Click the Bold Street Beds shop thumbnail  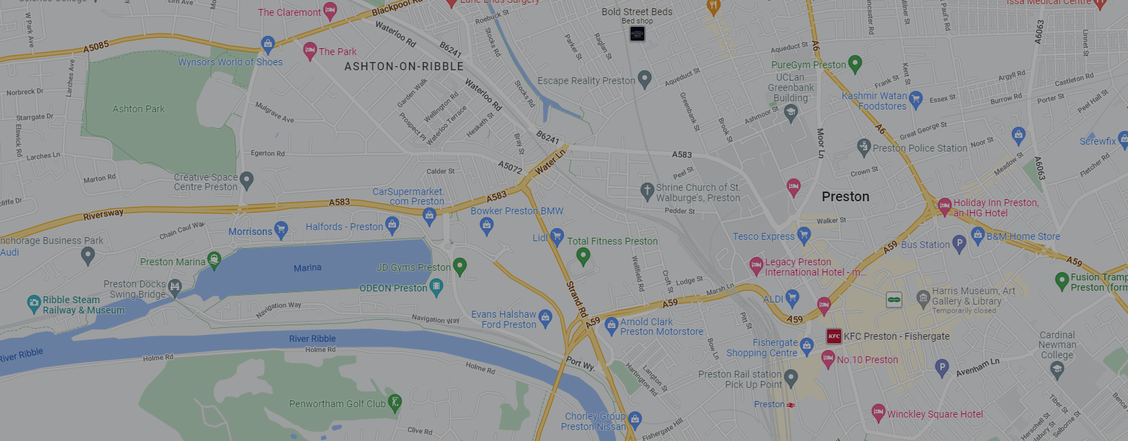click(x=637, y=34)
